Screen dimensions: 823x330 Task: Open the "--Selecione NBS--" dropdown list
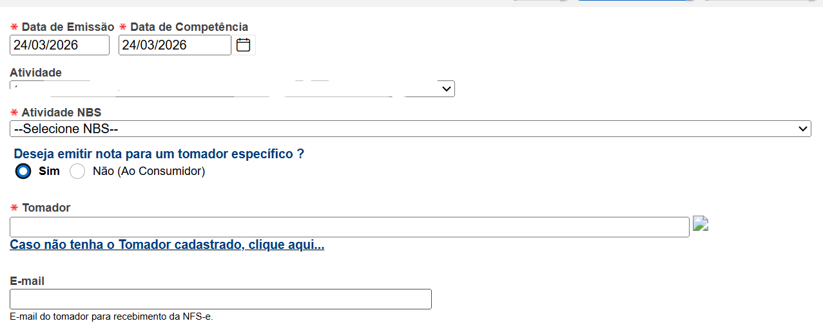410,129
